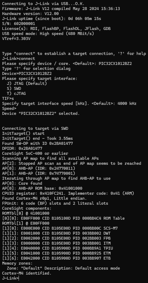Click the J-Link>connect command line
Image resolution: width=148 pixels, height=283 pixels.
click(19, 59)
